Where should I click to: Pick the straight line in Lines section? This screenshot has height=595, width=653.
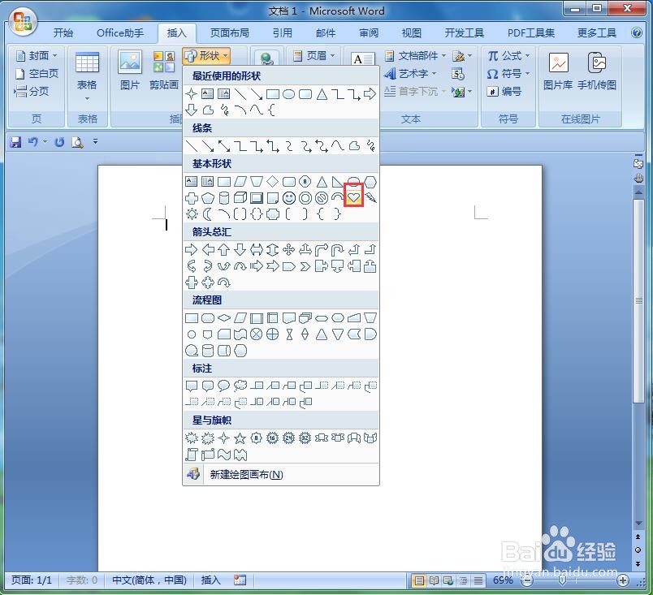(x=191, y=145)
